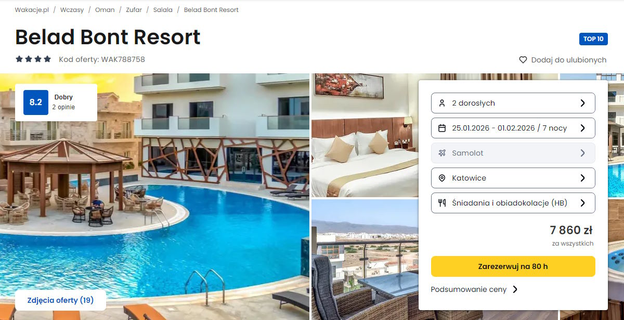
Task: Click Zarezerwuj na 80 h button
Action: (513, 266)
